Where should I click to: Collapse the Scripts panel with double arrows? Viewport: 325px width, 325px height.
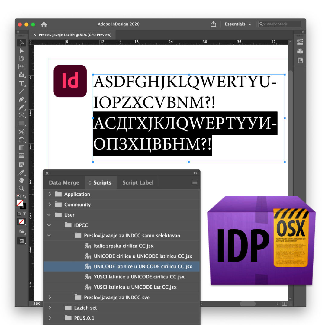click(195, 173)
